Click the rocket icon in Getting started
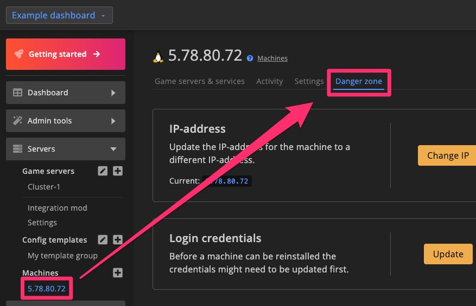 [18, 54]
